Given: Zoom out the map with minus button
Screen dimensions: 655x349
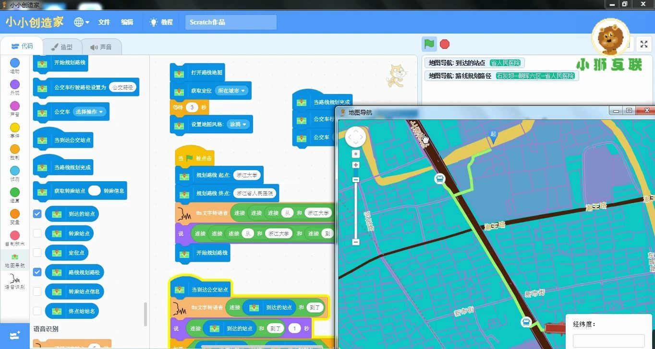Looking at the screenshot, I should pyautogui.click(x=355, y=242).
